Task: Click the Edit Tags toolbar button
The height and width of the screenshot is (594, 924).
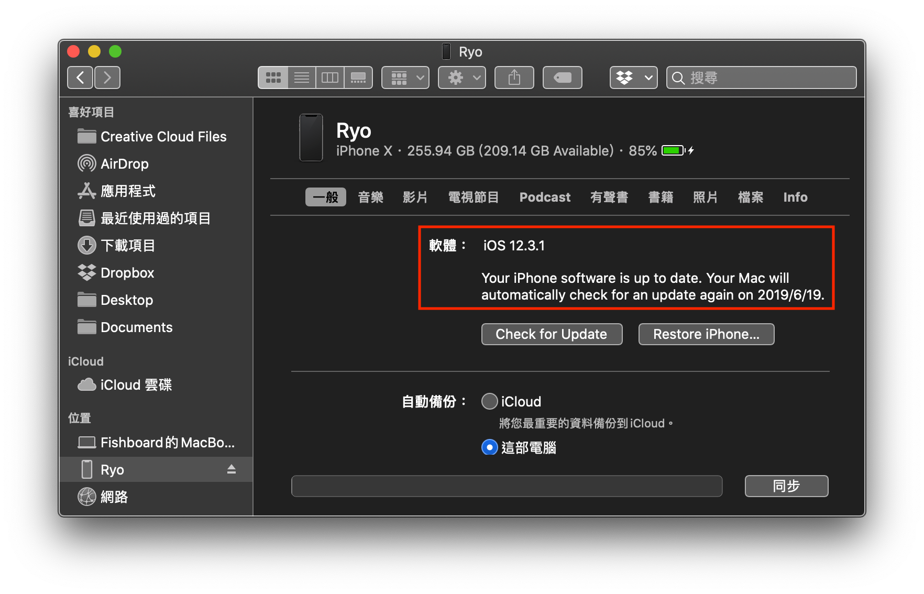Action: click(x=563, y=78)
